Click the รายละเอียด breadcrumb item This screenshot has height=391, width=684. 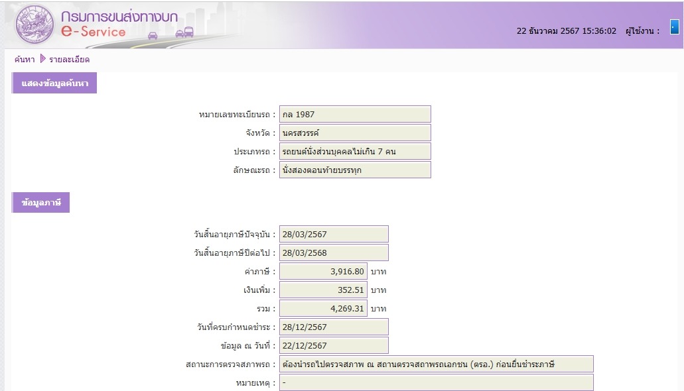(70, 59)
